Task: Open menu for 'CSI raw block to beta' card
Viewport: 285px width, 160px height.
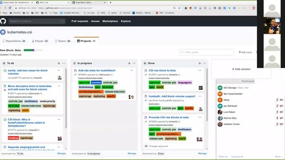Action: (200, 70)
